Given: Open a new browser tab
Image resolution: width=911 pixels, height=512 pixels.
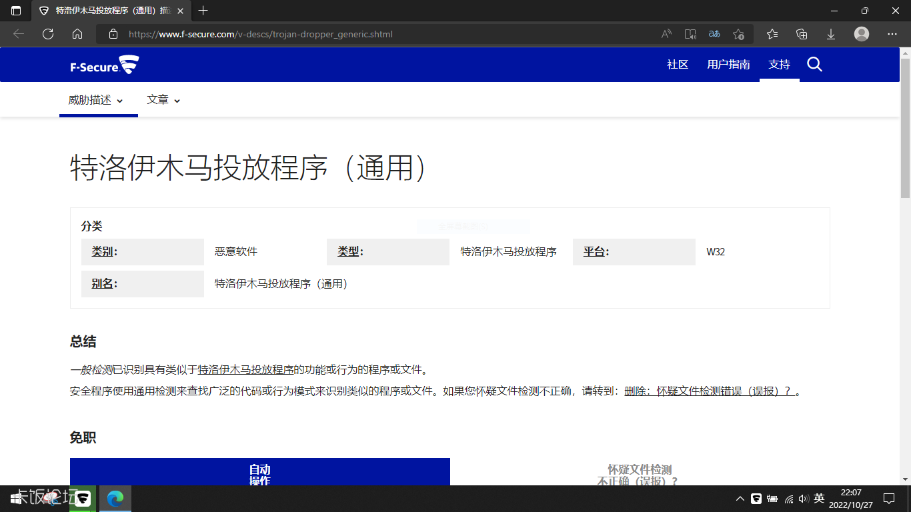Looking at the screenshot, I should 203,11.
